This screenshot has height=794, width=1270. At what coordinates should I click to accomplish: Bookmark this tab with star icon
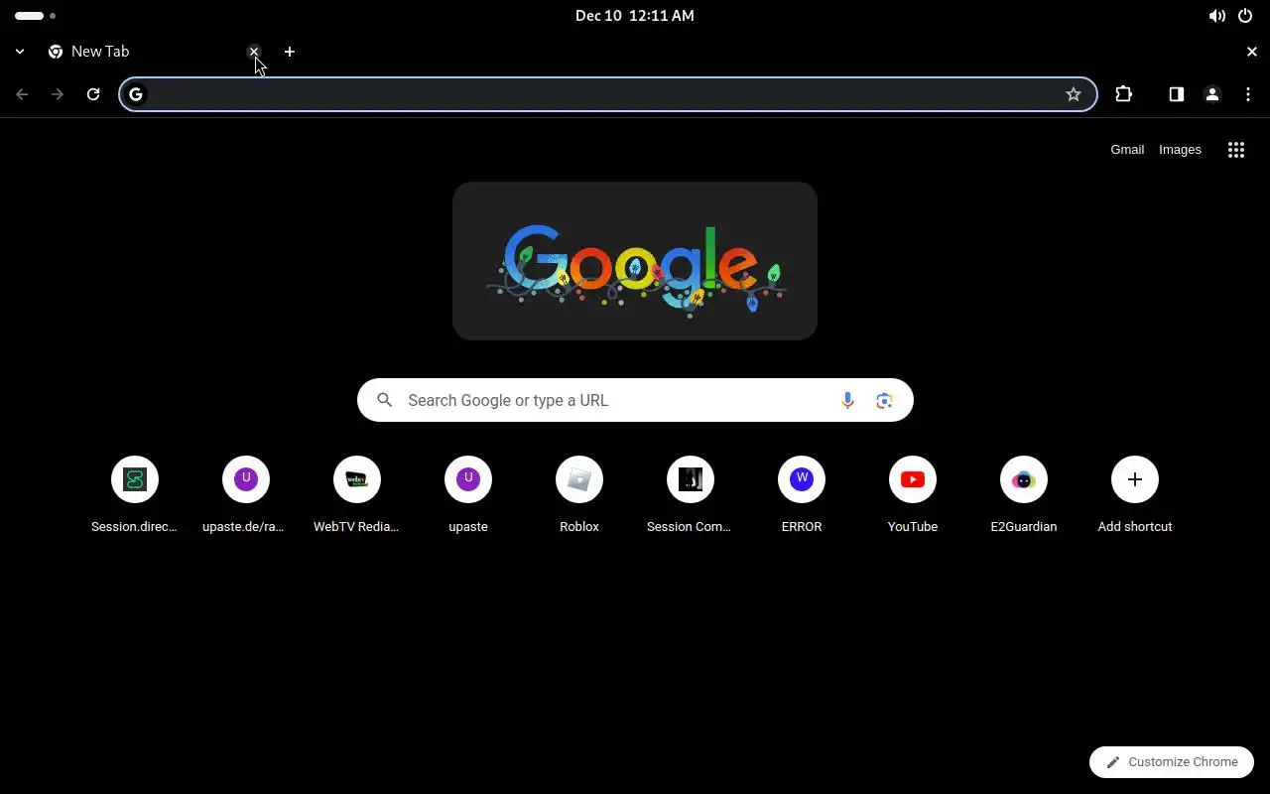[1073, 94]
